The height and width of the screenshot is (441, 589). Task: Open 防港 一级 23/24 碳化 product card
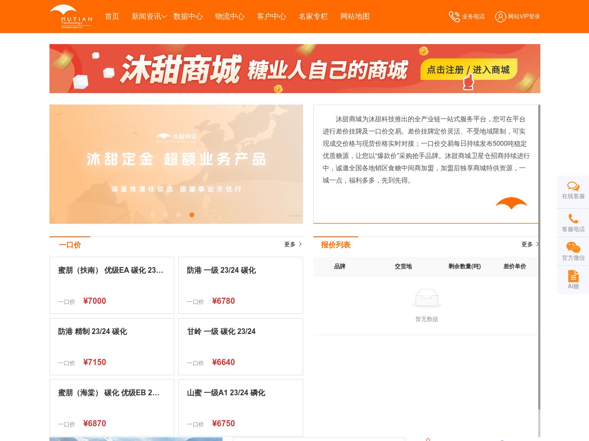[x=241, y=285]
